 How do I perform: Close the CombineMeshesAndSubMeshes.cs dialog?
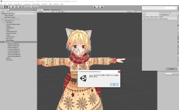pos(119,72)
